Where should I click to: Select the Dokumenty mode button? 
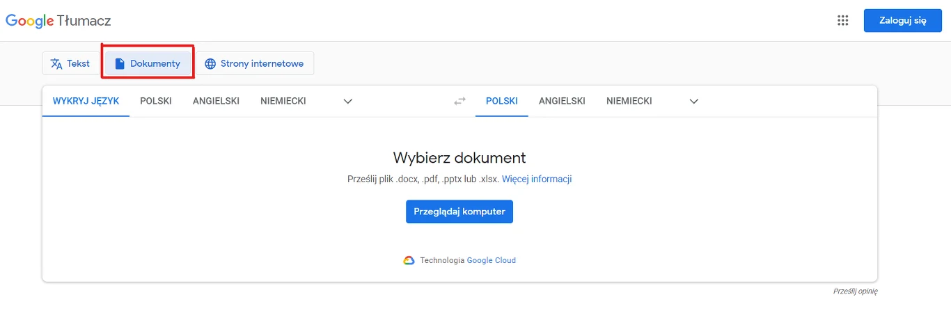(x=148, y=63)
